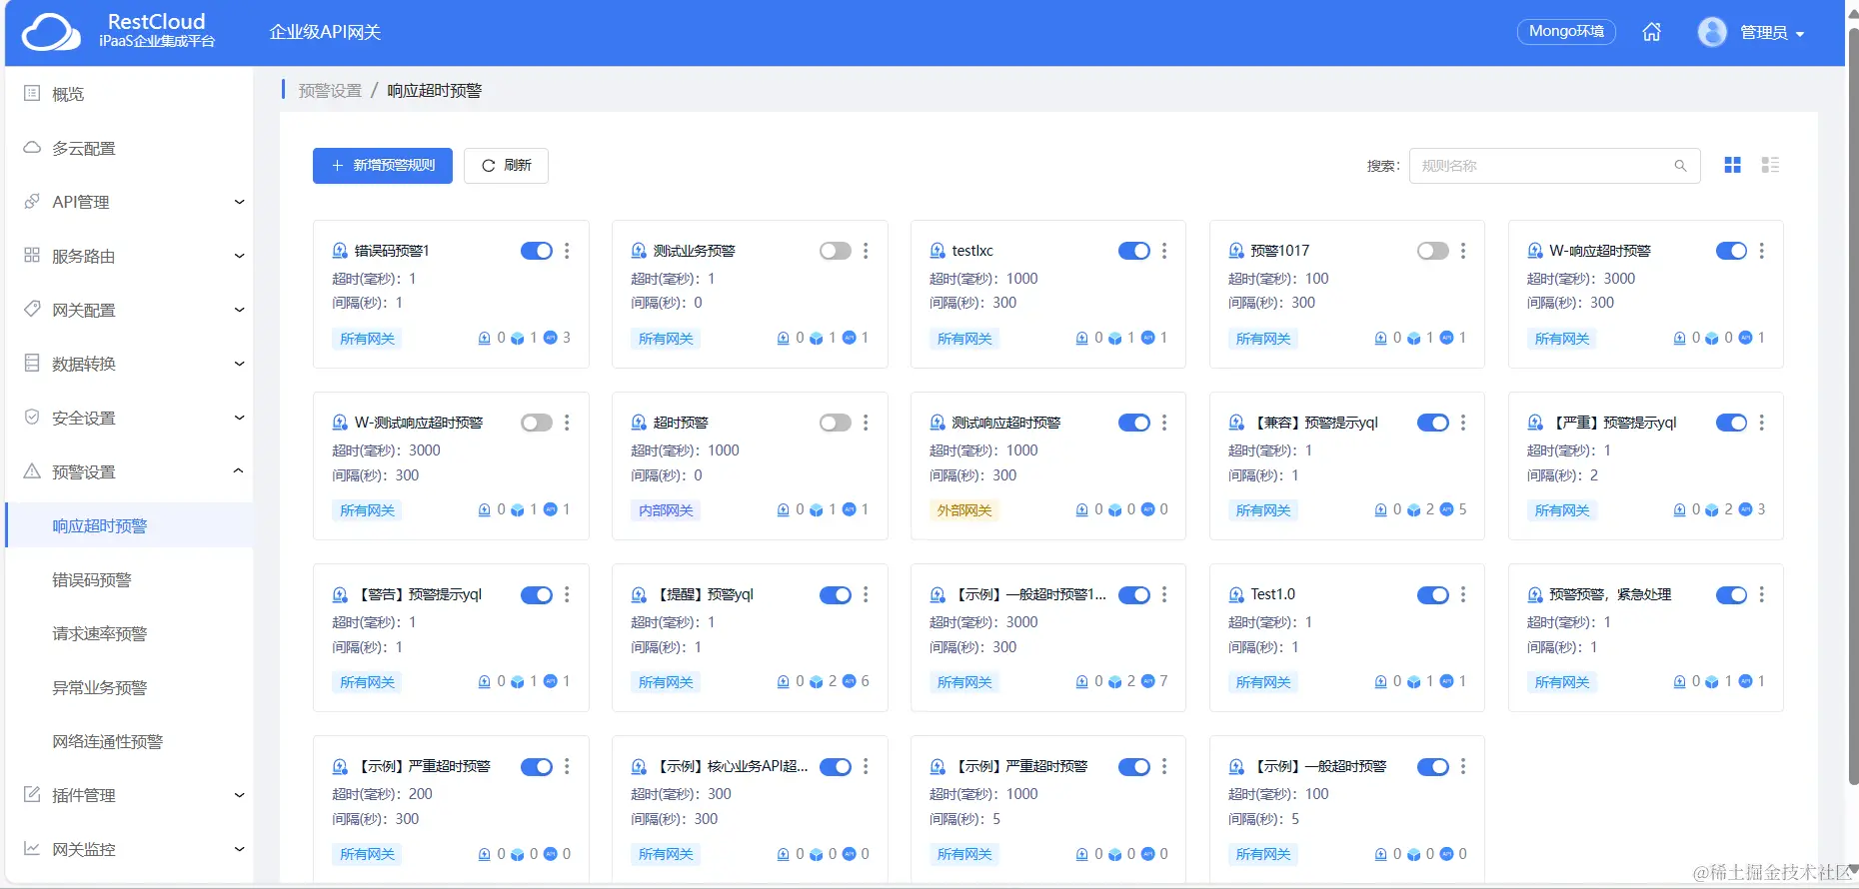Expand the 网关配置 menu chevron
The width and height of the screenshot is (1859, 889).
pos(239,310)
